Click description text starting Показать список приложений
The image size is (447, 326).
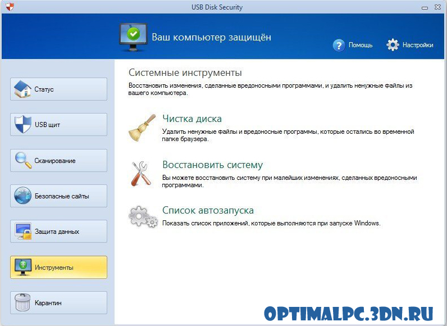271,223
